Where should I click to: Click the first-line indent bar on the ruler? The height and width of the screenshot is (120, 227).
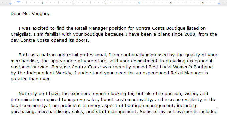[19, 2]
